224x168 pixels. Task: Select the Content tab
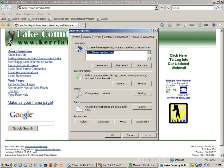pyautogui.click(x=108, y=37)
